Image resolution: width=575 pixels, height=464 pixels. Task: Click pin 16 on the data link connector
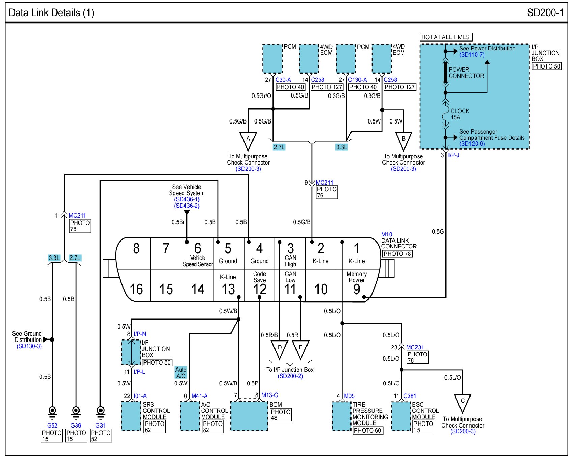[x=136, y=289]
